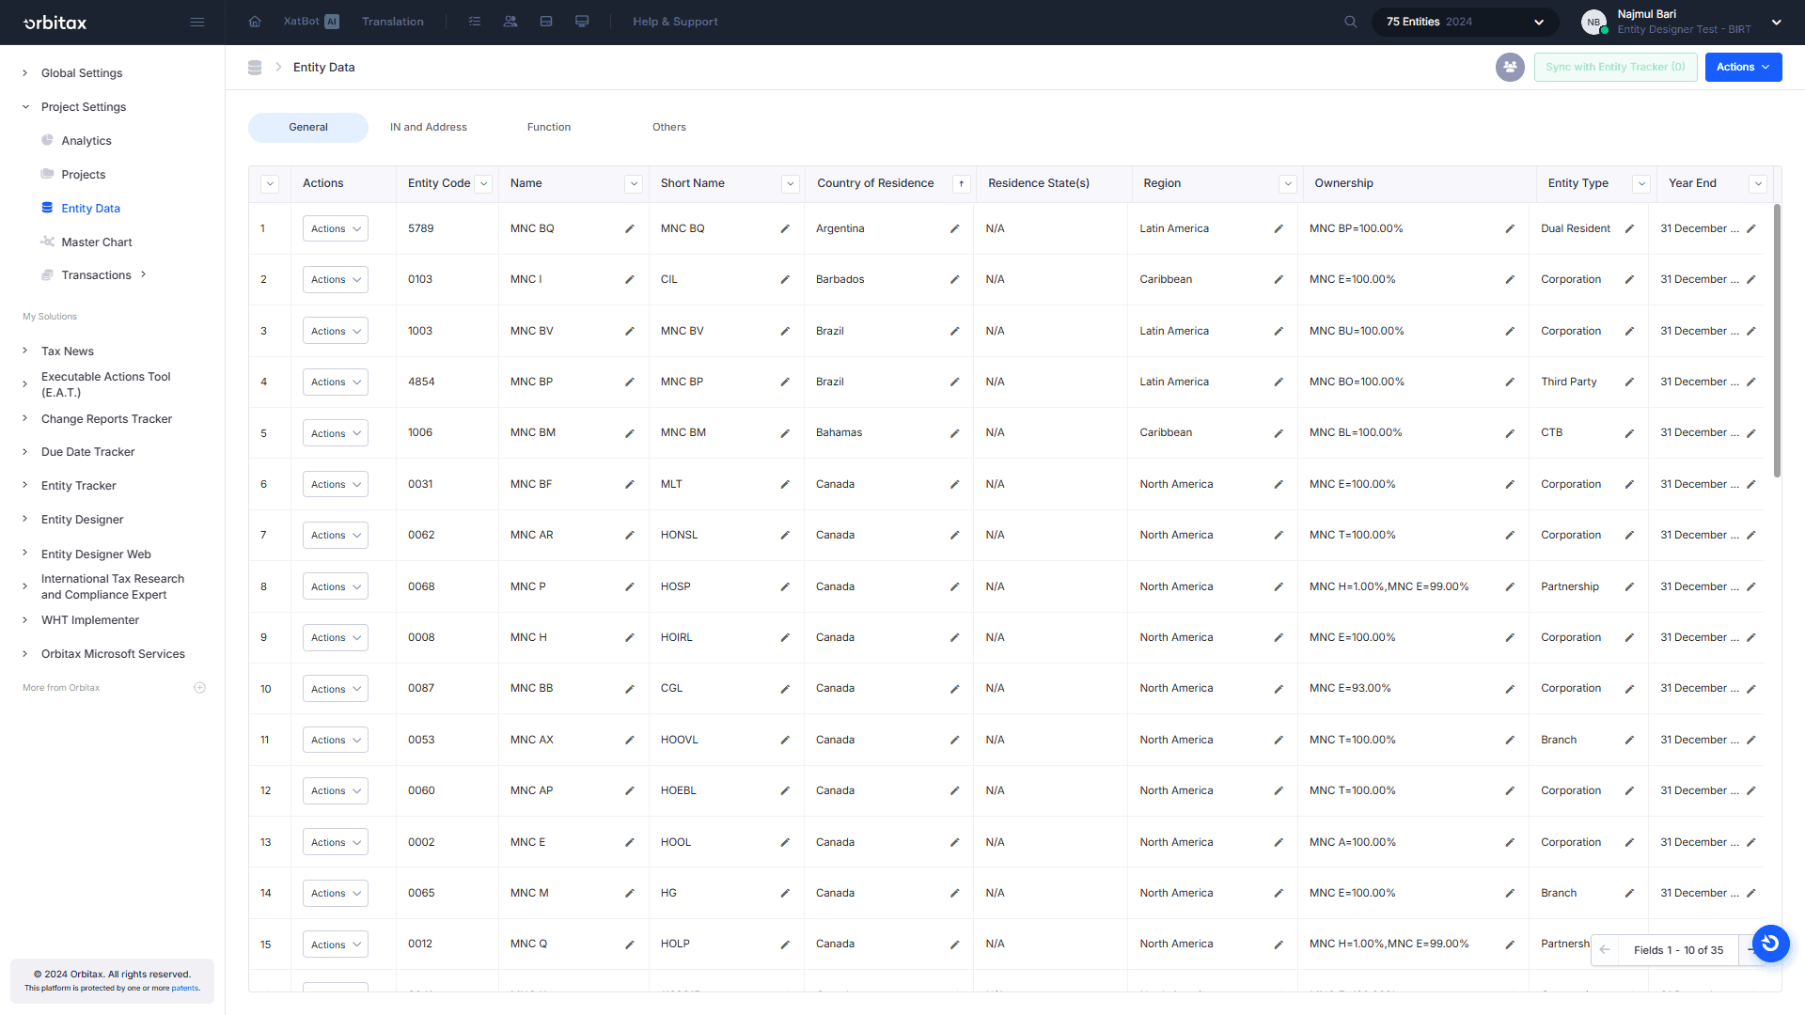This screenshot has height=1015, width=1805.
Task: Open XatBot AI
Action: click(311, 22)
